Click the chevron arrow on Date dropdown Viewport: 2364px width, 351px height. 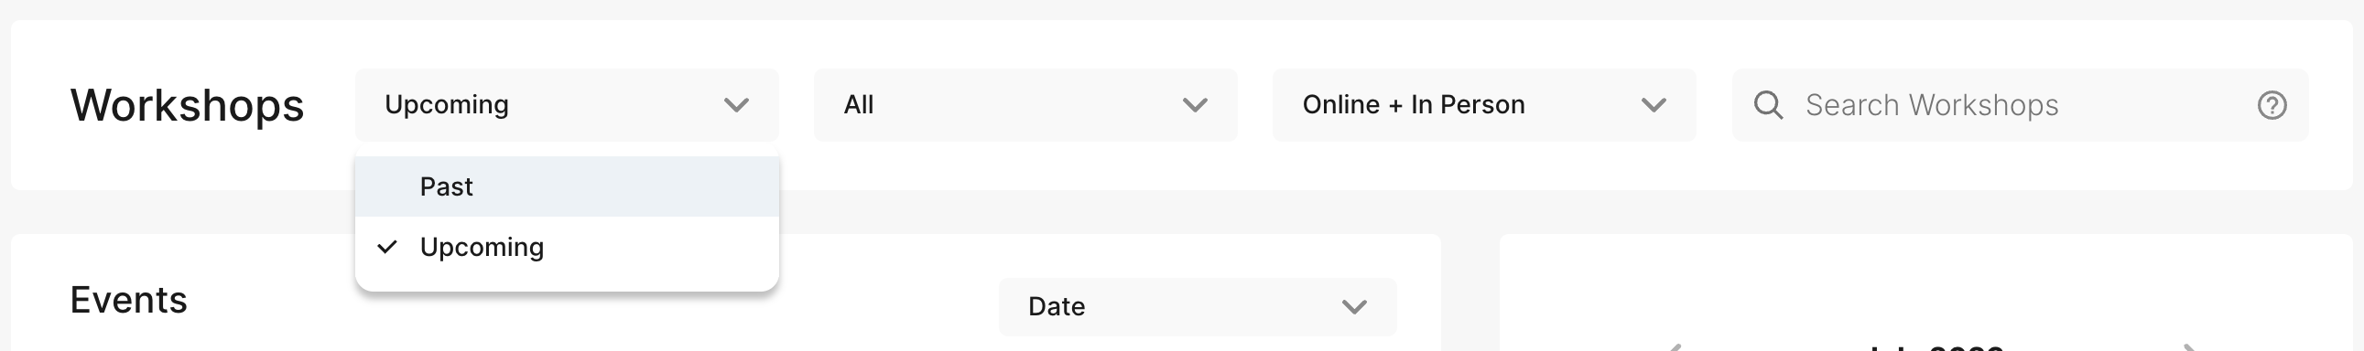tap(1353, 307)
